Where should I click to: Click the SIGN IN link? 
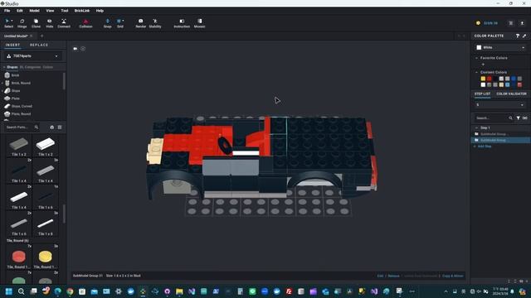pos(490,23)
